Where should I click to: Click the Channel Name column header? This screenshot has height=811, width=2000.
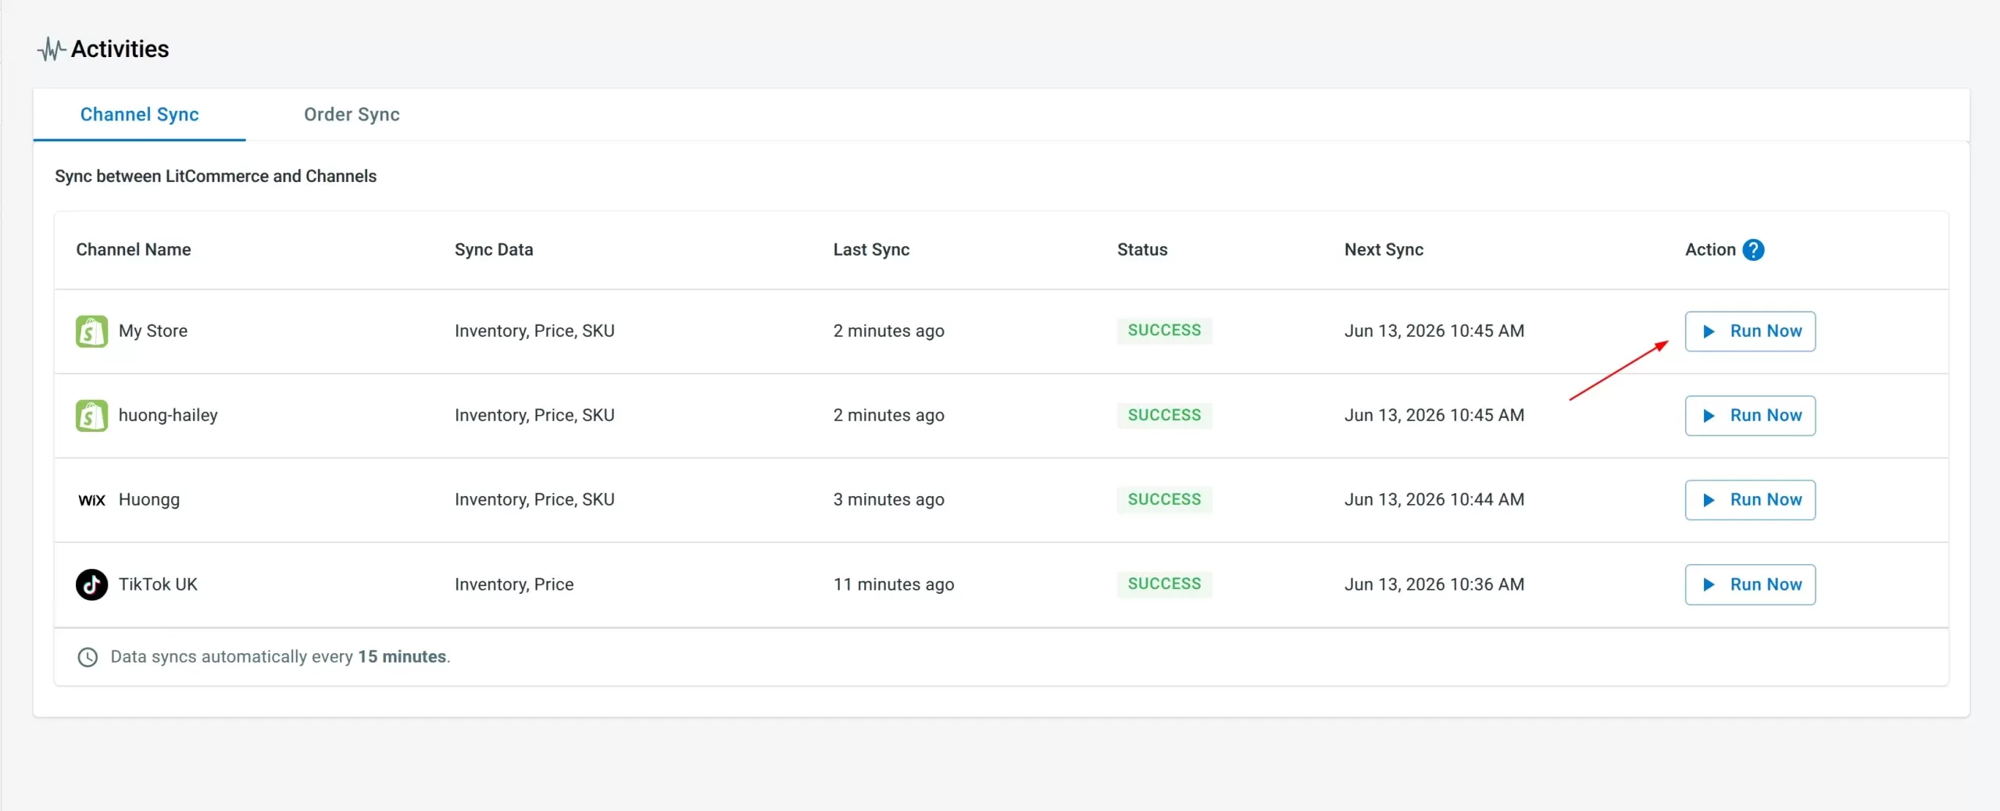point(134,250)
